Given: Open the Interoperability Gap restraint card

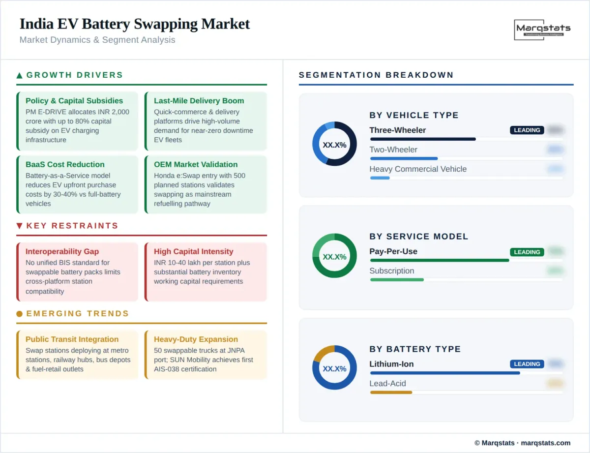Looking at the screenshot, I should click(78, 272).
